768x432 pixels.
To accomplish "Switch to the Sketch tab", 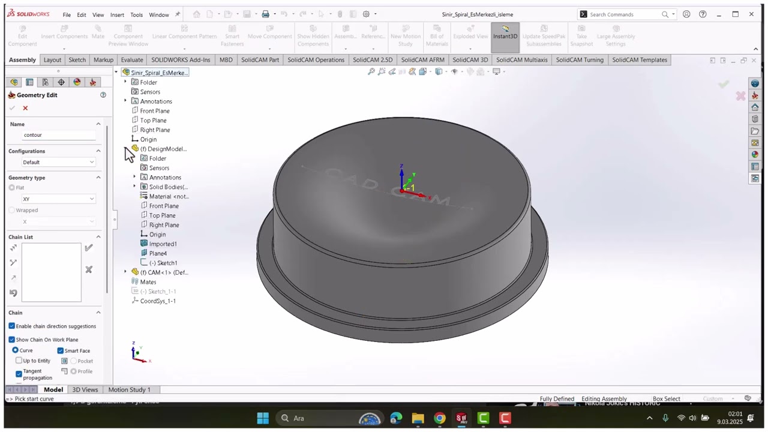I will 77,60.
